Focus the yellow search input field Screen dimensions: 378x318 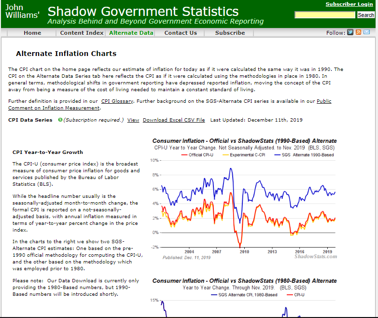tap(324, 15)
